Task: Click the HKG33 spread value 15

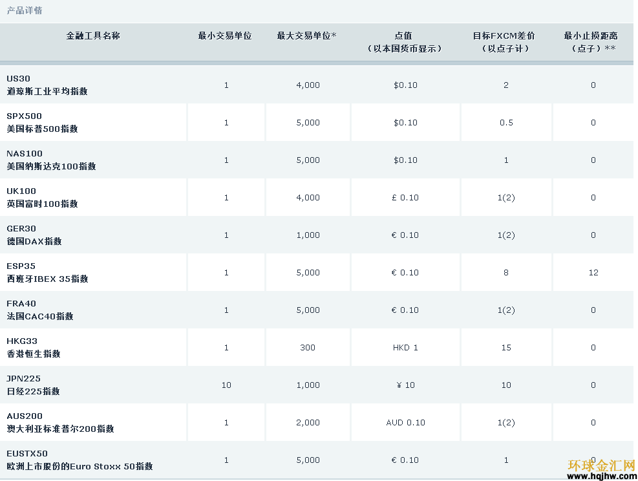Action: tap(506, 347)
